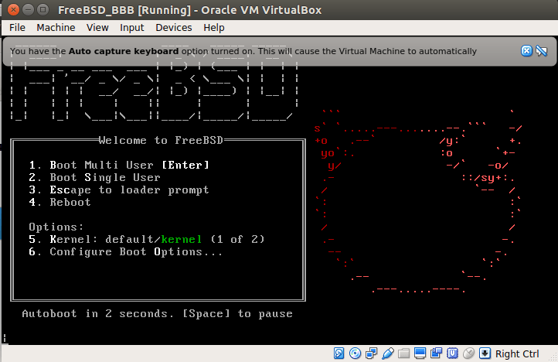Screen dimensions: 558x362
Task: Open the Input menu
Action: point(131,28)
